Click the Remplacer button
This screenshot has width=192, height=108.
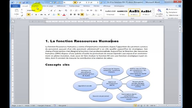coord(172,12)
